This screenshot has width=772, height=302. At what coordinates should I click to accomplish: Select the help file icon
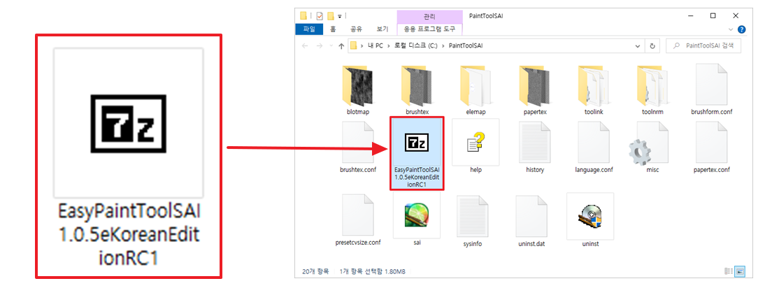pyautogui.click(x=476, y=147)
